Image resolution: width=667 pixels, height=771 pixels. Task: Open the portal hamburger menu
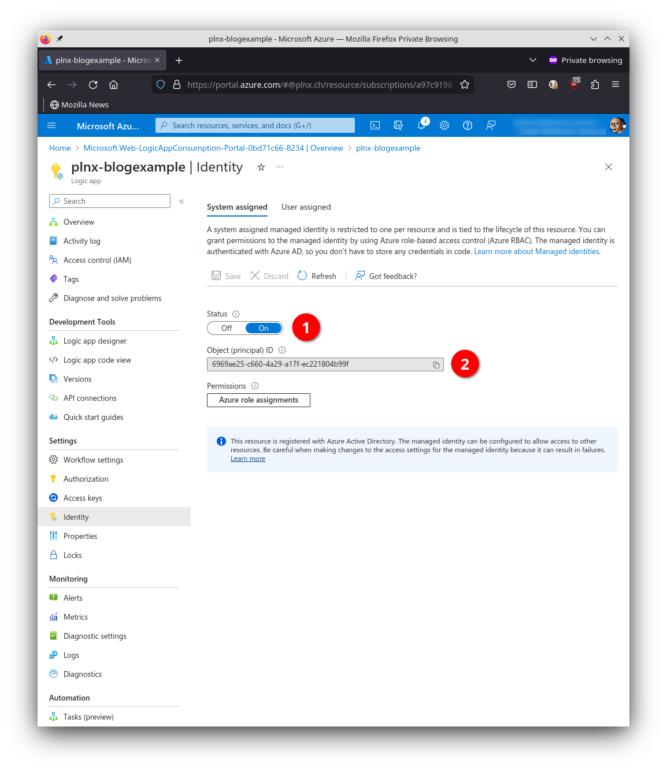51,125
